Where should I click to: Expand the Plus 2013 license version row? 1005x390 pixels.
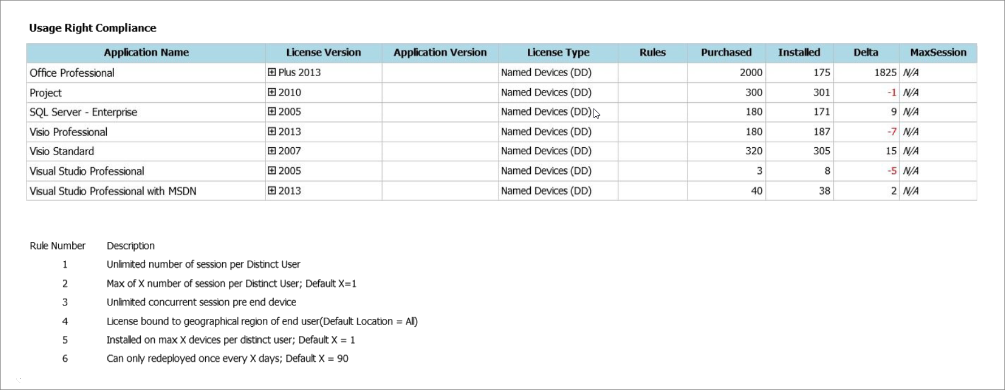pos(272,72)
